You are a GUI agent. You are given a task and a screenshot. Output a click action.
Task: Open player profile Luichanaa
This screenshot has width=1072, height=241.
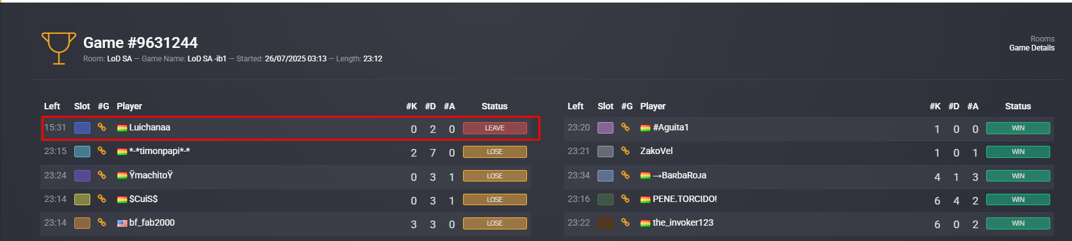[150, 127]
